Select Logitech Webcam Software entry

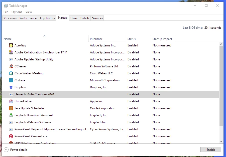(33, 122)
